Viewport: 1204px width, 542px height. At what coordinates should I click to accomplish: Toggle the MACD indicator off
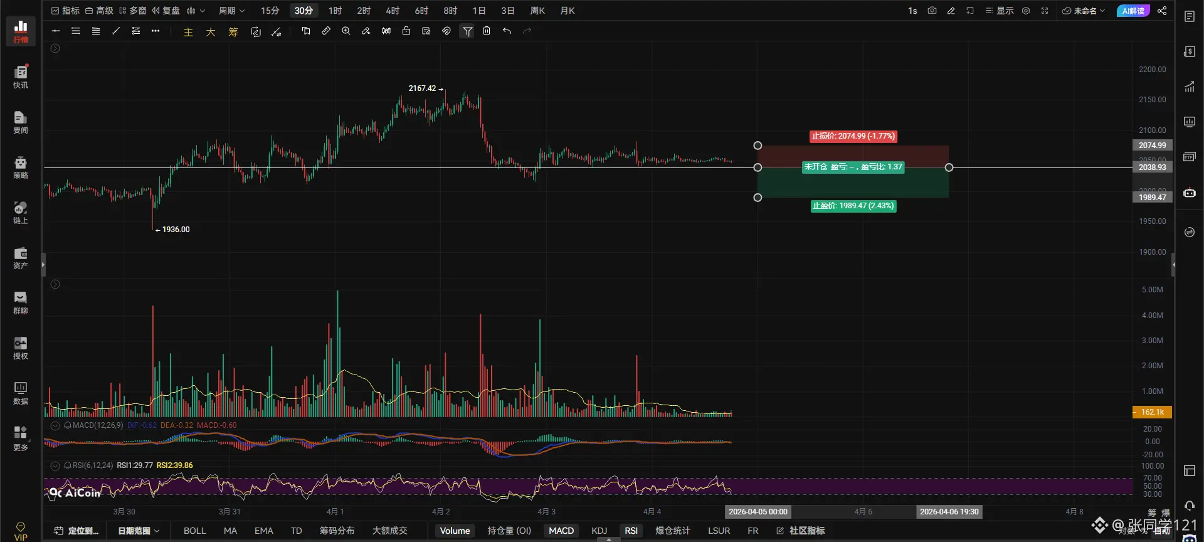561,531
